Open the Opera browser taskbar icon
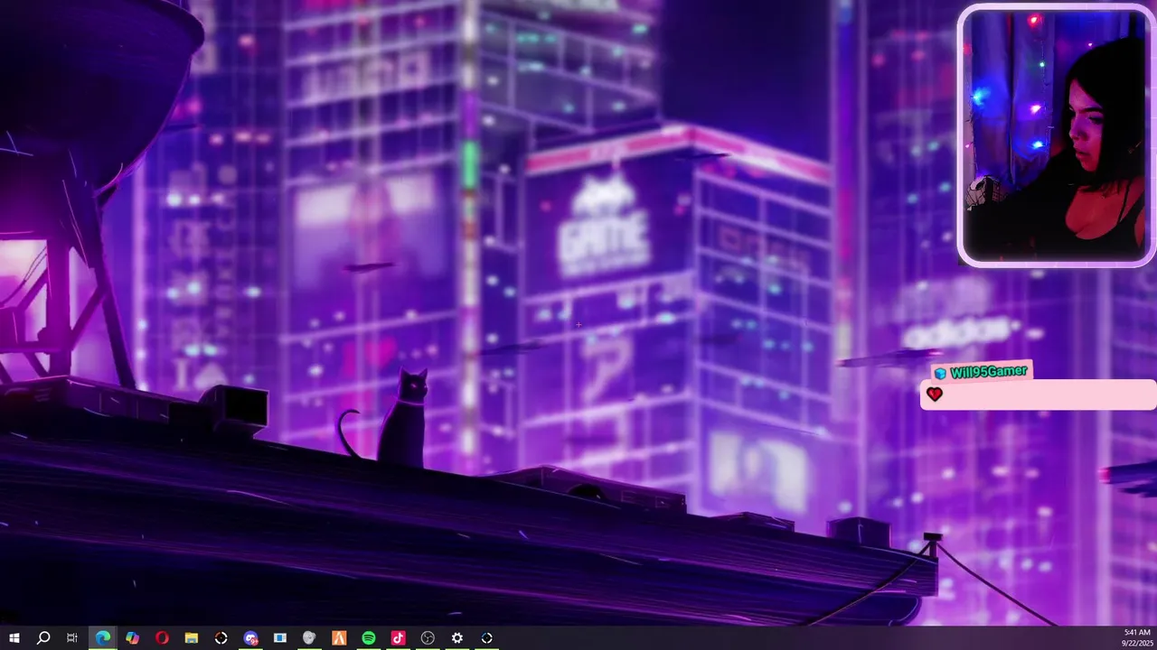The width and height of the screenshot is (1157, 650). 162,638
